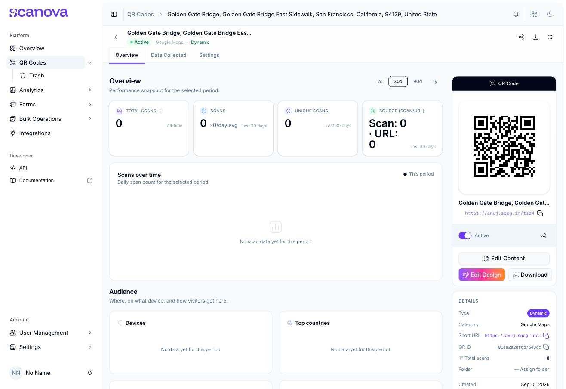Image resolution: width=566 pixels, height=389 pixels.
Task: Open Documentation external link icon
Action: tap(90, 180)
